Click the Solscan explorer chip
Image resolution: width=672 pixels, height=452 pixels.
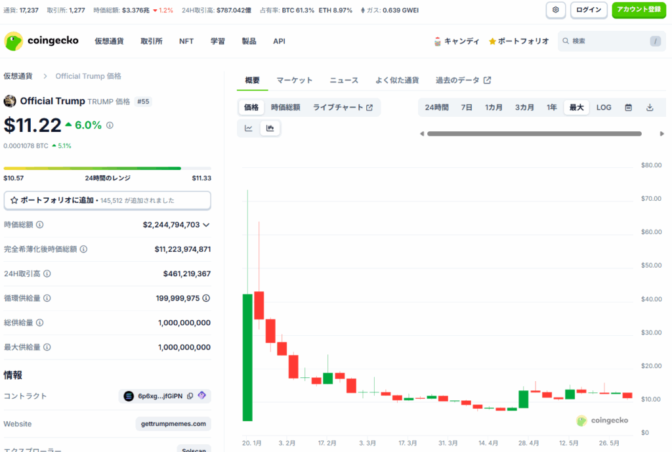point(194,449)
